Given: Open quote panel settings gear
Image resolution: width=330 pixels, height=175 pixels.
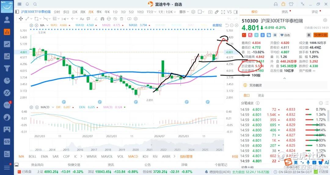Looking at the screenshot, I should click(x=325, y=20).
